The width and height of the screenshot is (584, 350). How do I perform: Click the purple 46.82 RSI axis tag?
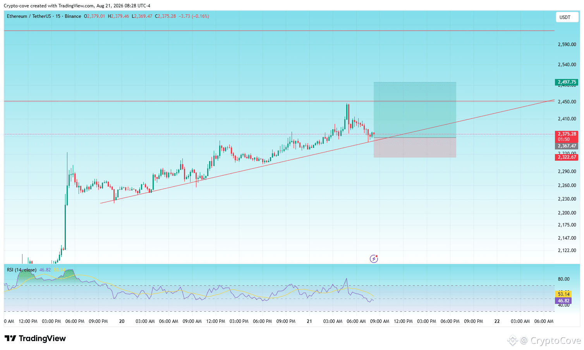click(563, 301)
